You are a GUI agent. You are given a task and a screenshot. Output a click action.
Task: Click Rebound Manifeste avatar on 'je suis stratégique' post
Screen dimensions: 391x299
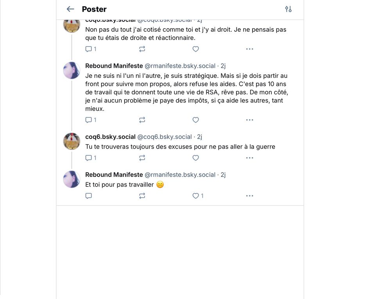click(x=72, y=70)
